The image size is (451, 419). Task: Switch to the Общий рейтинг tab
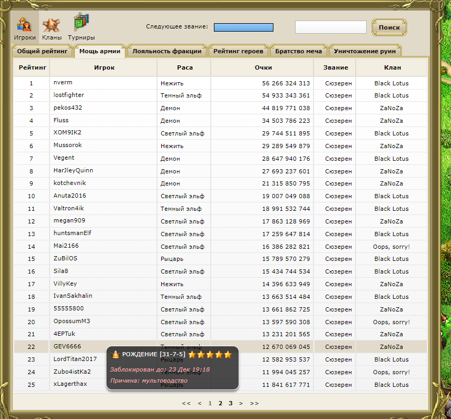tap(43, 51)
